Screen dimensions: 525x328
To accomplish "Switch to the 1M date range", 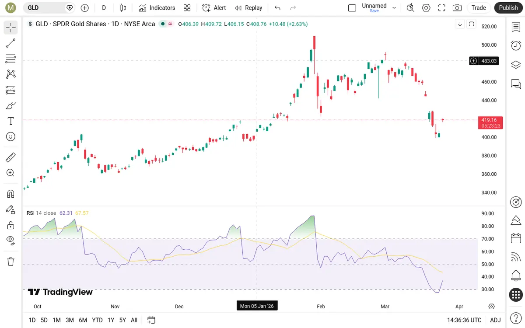I will coord(56,320).
